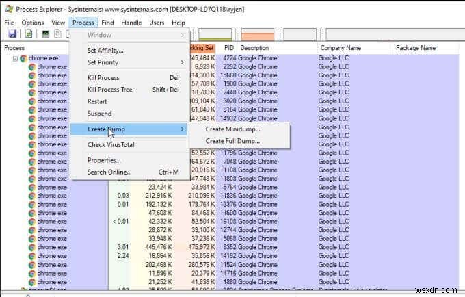465x297 pixels.
Task: Select Search Online in the menu
Action: 130,172
